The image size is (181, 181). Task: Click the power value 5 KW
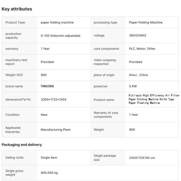tap(133, 86)
